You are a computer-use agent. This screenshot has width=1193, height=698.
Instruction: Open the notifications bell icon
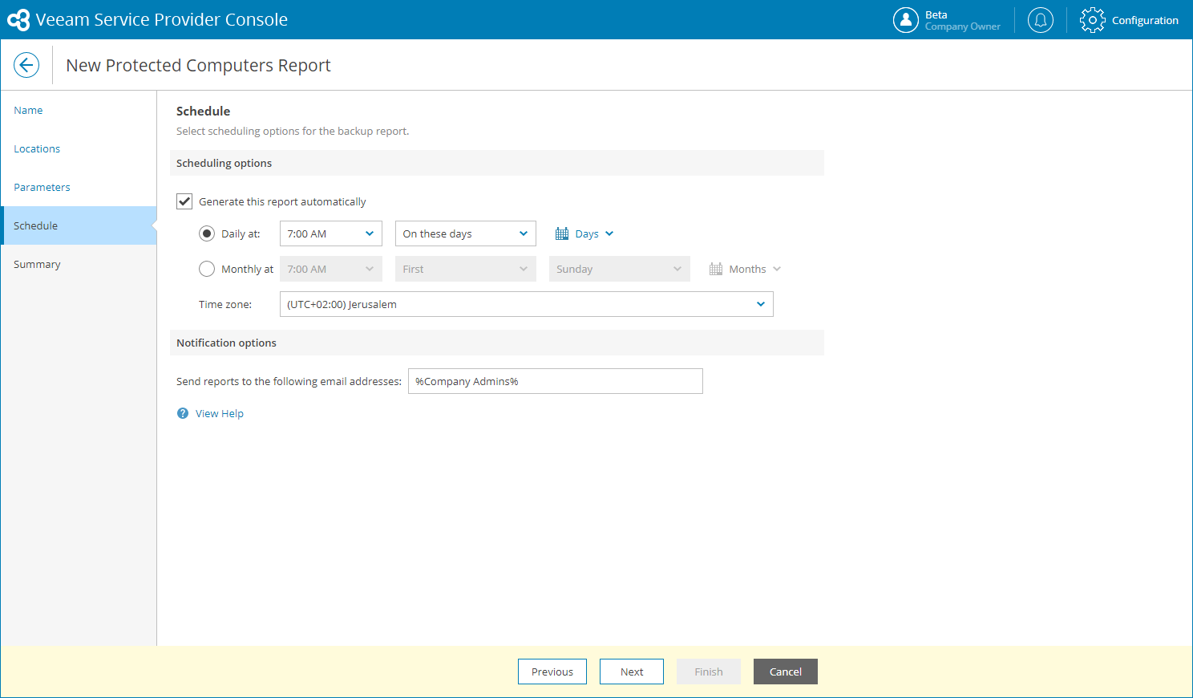click(x=1041, y=20)
